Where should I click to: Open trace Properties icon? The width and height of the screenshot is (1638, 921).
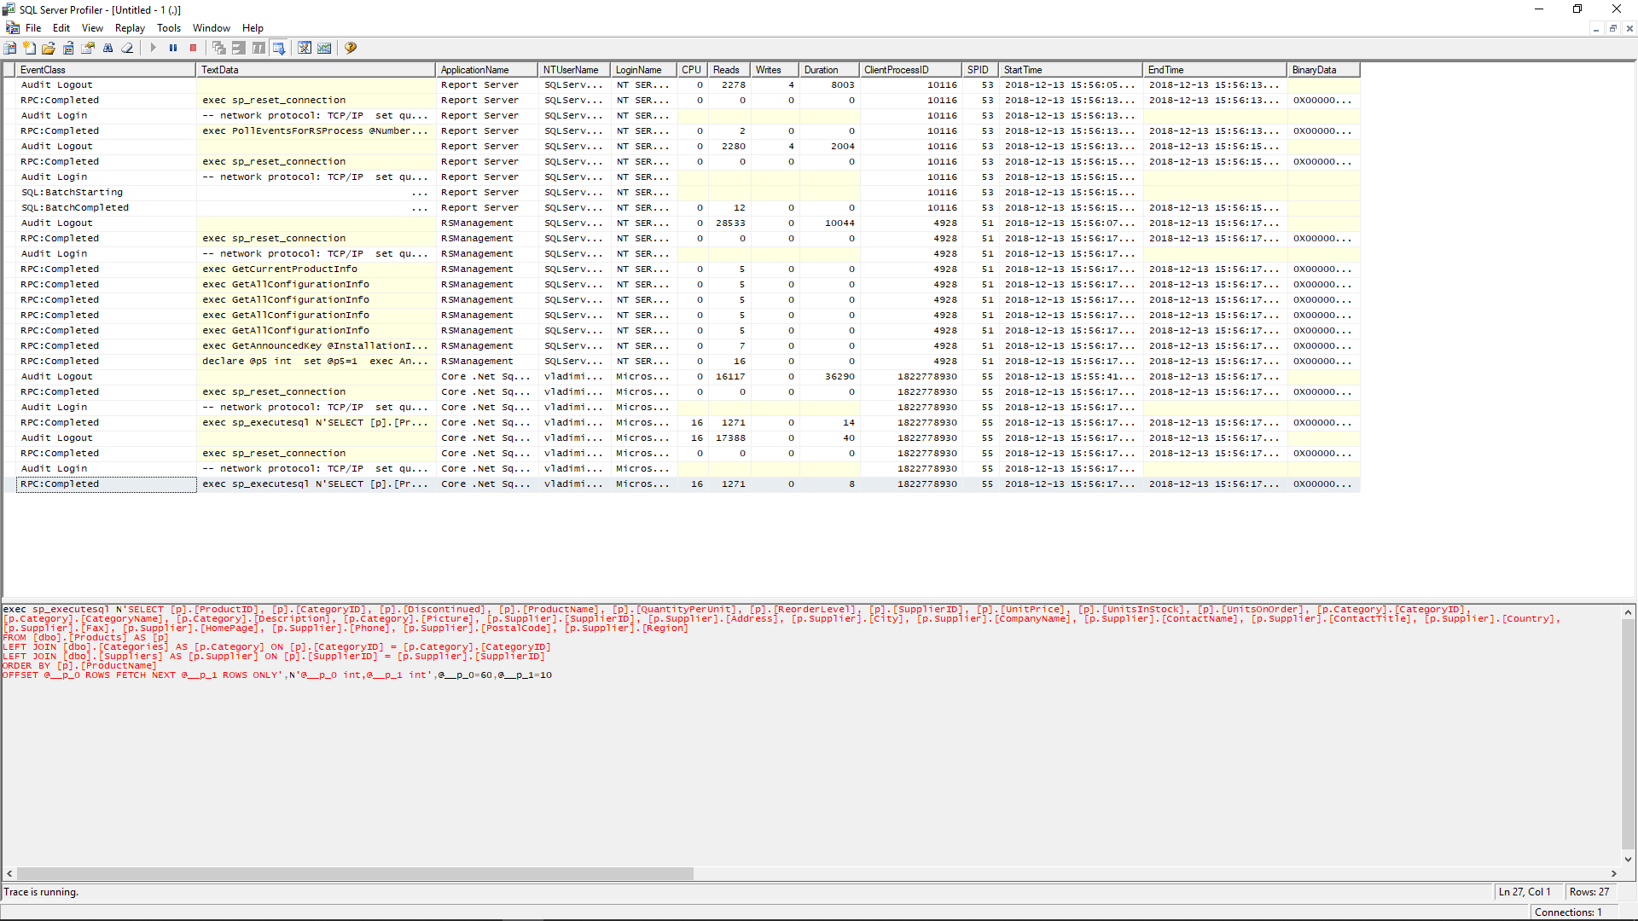tap(88, 48)
